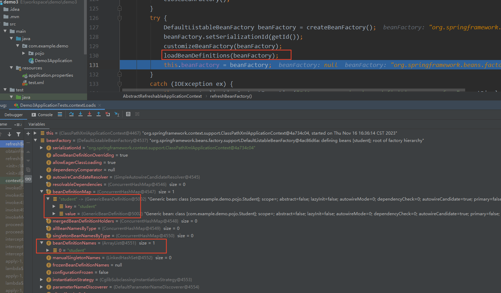Select the Variables tab

(x=37, y=124)
